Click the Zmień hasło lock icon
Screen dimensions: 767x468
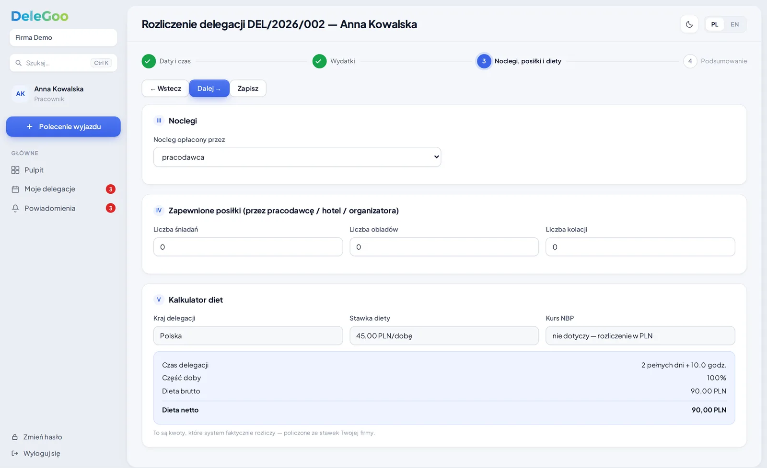(x=15, y=437)
